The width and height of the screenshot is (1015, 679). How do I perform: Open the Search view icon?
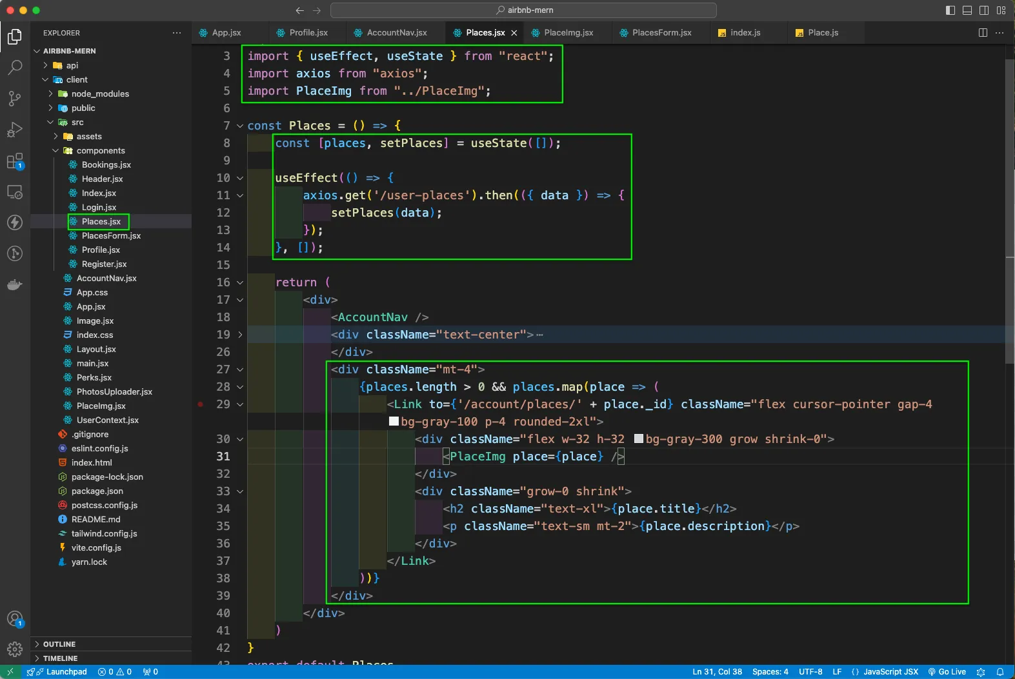pyautogui.click(x=15, y=67)
